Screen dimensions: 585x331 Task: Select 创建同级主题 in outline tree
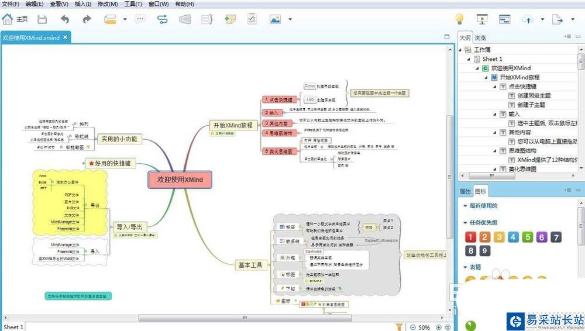534,95
